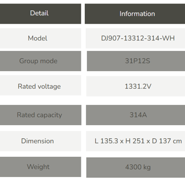Select the 1331.2V voltage value
This screenshot has height=181, width=185.
click(x=136, y=86)
